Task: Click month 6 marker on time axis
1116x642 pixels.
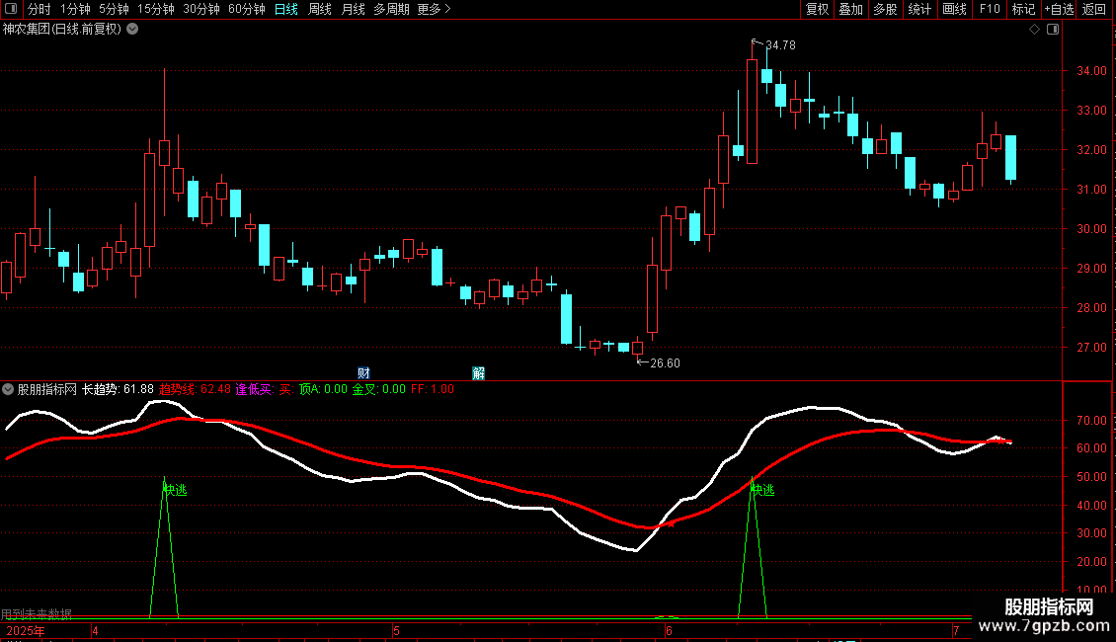Action: (669, 630)
